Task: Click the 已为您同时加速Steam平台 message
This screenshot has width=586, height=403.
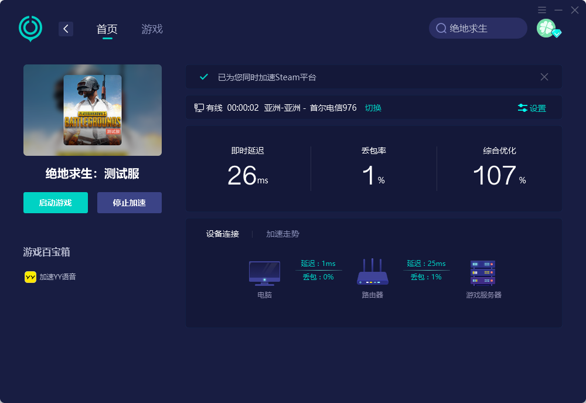Action: tap(267, 77)
